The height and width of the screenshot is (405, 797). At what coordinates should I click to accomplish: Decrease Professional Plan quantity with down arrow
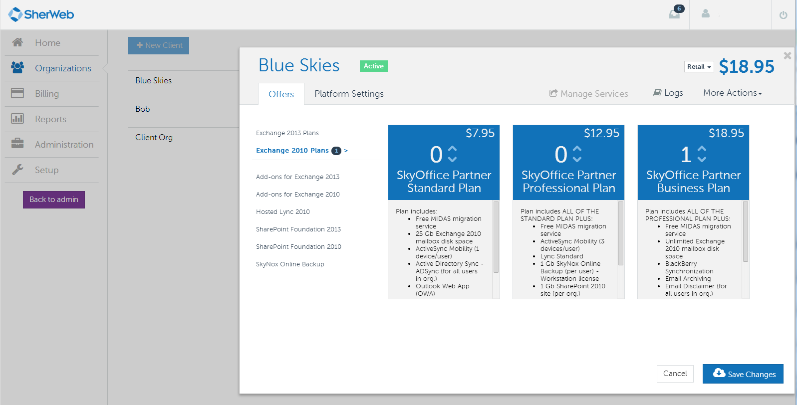click(577, 160)
